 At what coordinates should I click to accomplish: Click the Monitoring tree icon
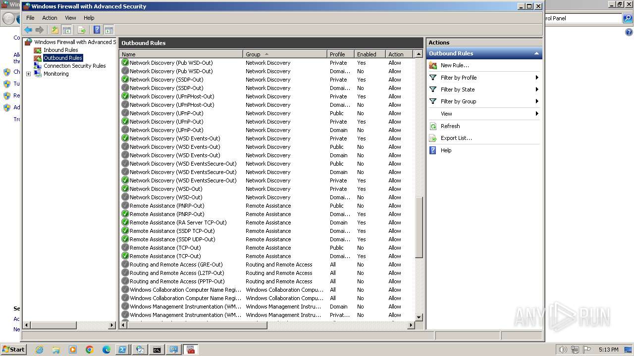[38, 74]
